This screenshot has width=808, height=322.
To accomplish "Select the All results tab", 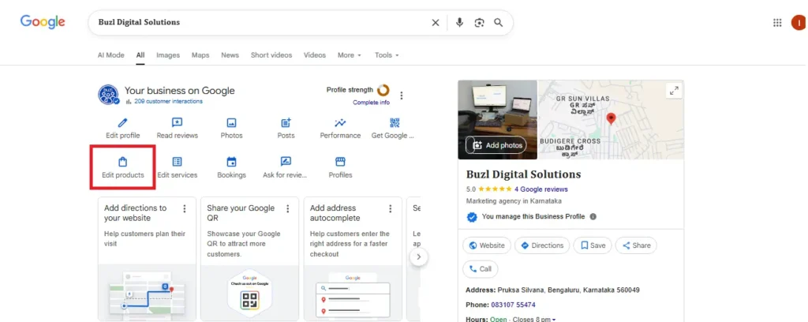I will [140, 55].
